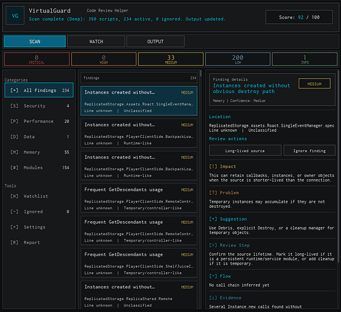Filter by the 33 Medium severity box
341x312 pixels.
click(x=171, y=59)
